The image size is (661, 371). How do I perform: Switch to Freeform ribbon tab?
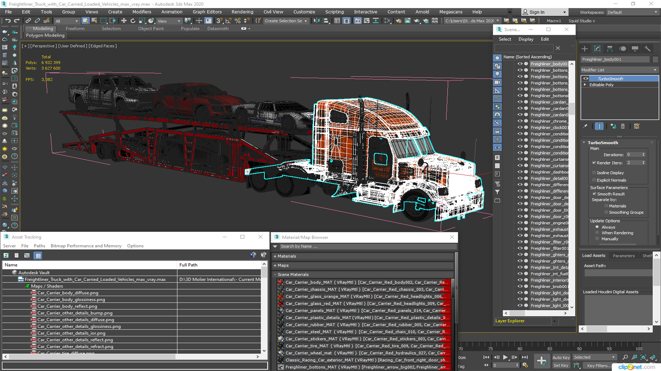75,29
